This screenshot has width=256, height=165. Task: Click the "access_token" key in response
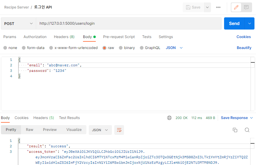[42, 152]
